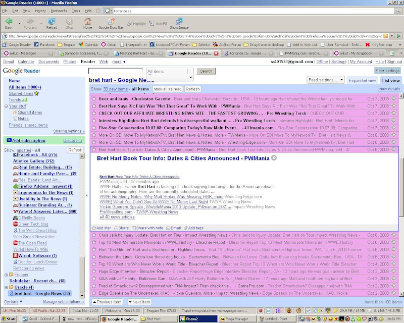Star the 'Chris Jericho Injury Update' item
This screenshot has width=404, height=323.
pos(94,235)
